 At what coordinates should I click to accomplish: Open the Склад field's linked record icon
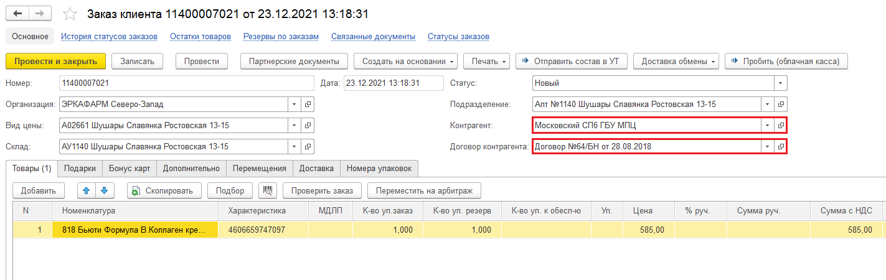(x=308, y=147)
